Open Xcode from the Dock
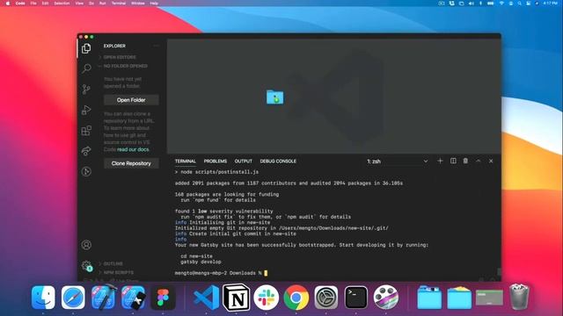 coord(104,298)
